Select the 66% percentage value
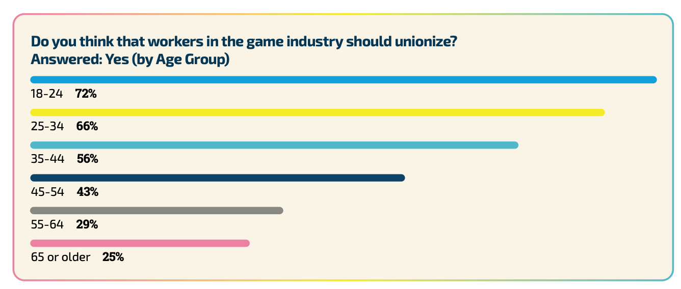The width and height of the screenshot is (681, 289). pos(87,127)
